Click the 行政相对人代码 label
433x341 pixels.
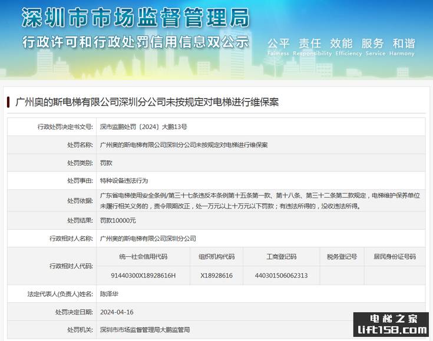pos(71,266)
